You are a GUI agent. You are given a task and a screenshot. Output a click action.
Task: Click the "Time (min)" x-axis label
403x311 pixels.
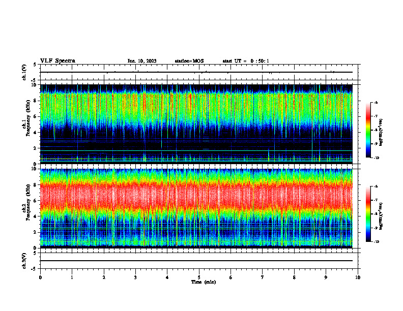204,282
